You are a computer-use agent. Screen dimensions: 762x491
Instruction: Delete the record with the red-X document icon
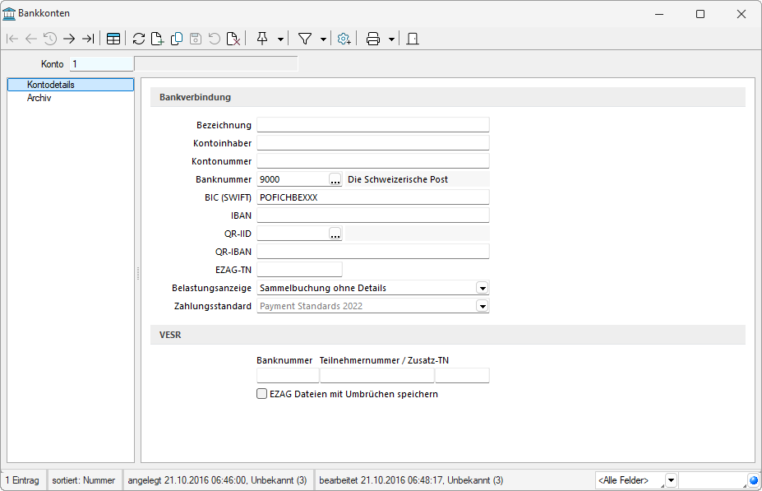click(x=233, y=39)
